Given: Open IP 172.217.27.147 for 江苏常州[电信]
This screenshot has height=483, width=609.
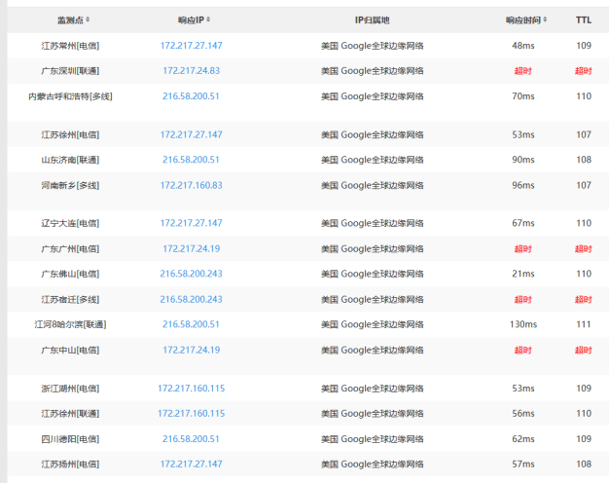Looking at the screenshot, I should (191, 46).
